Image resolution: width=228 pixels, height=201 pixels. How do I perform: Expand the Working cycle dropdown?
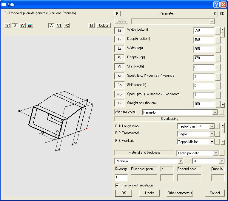(215, 113)
